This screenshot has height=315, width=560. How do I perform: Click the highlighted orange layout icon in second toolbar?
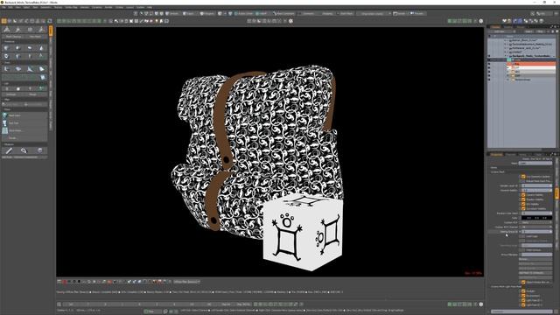[x=3, y=21]
